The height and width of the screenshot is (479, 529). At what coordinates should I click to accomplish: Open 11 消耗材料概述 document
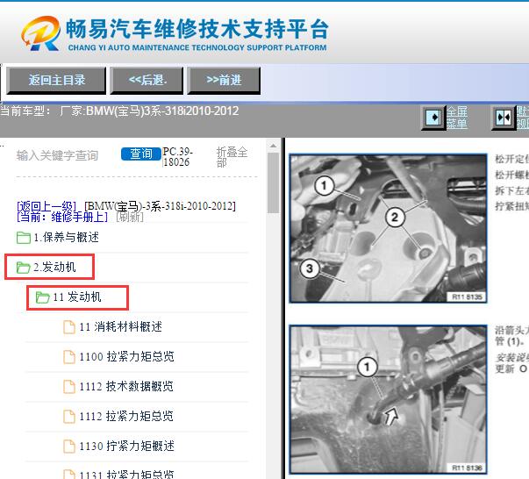(x=121, y=326)
